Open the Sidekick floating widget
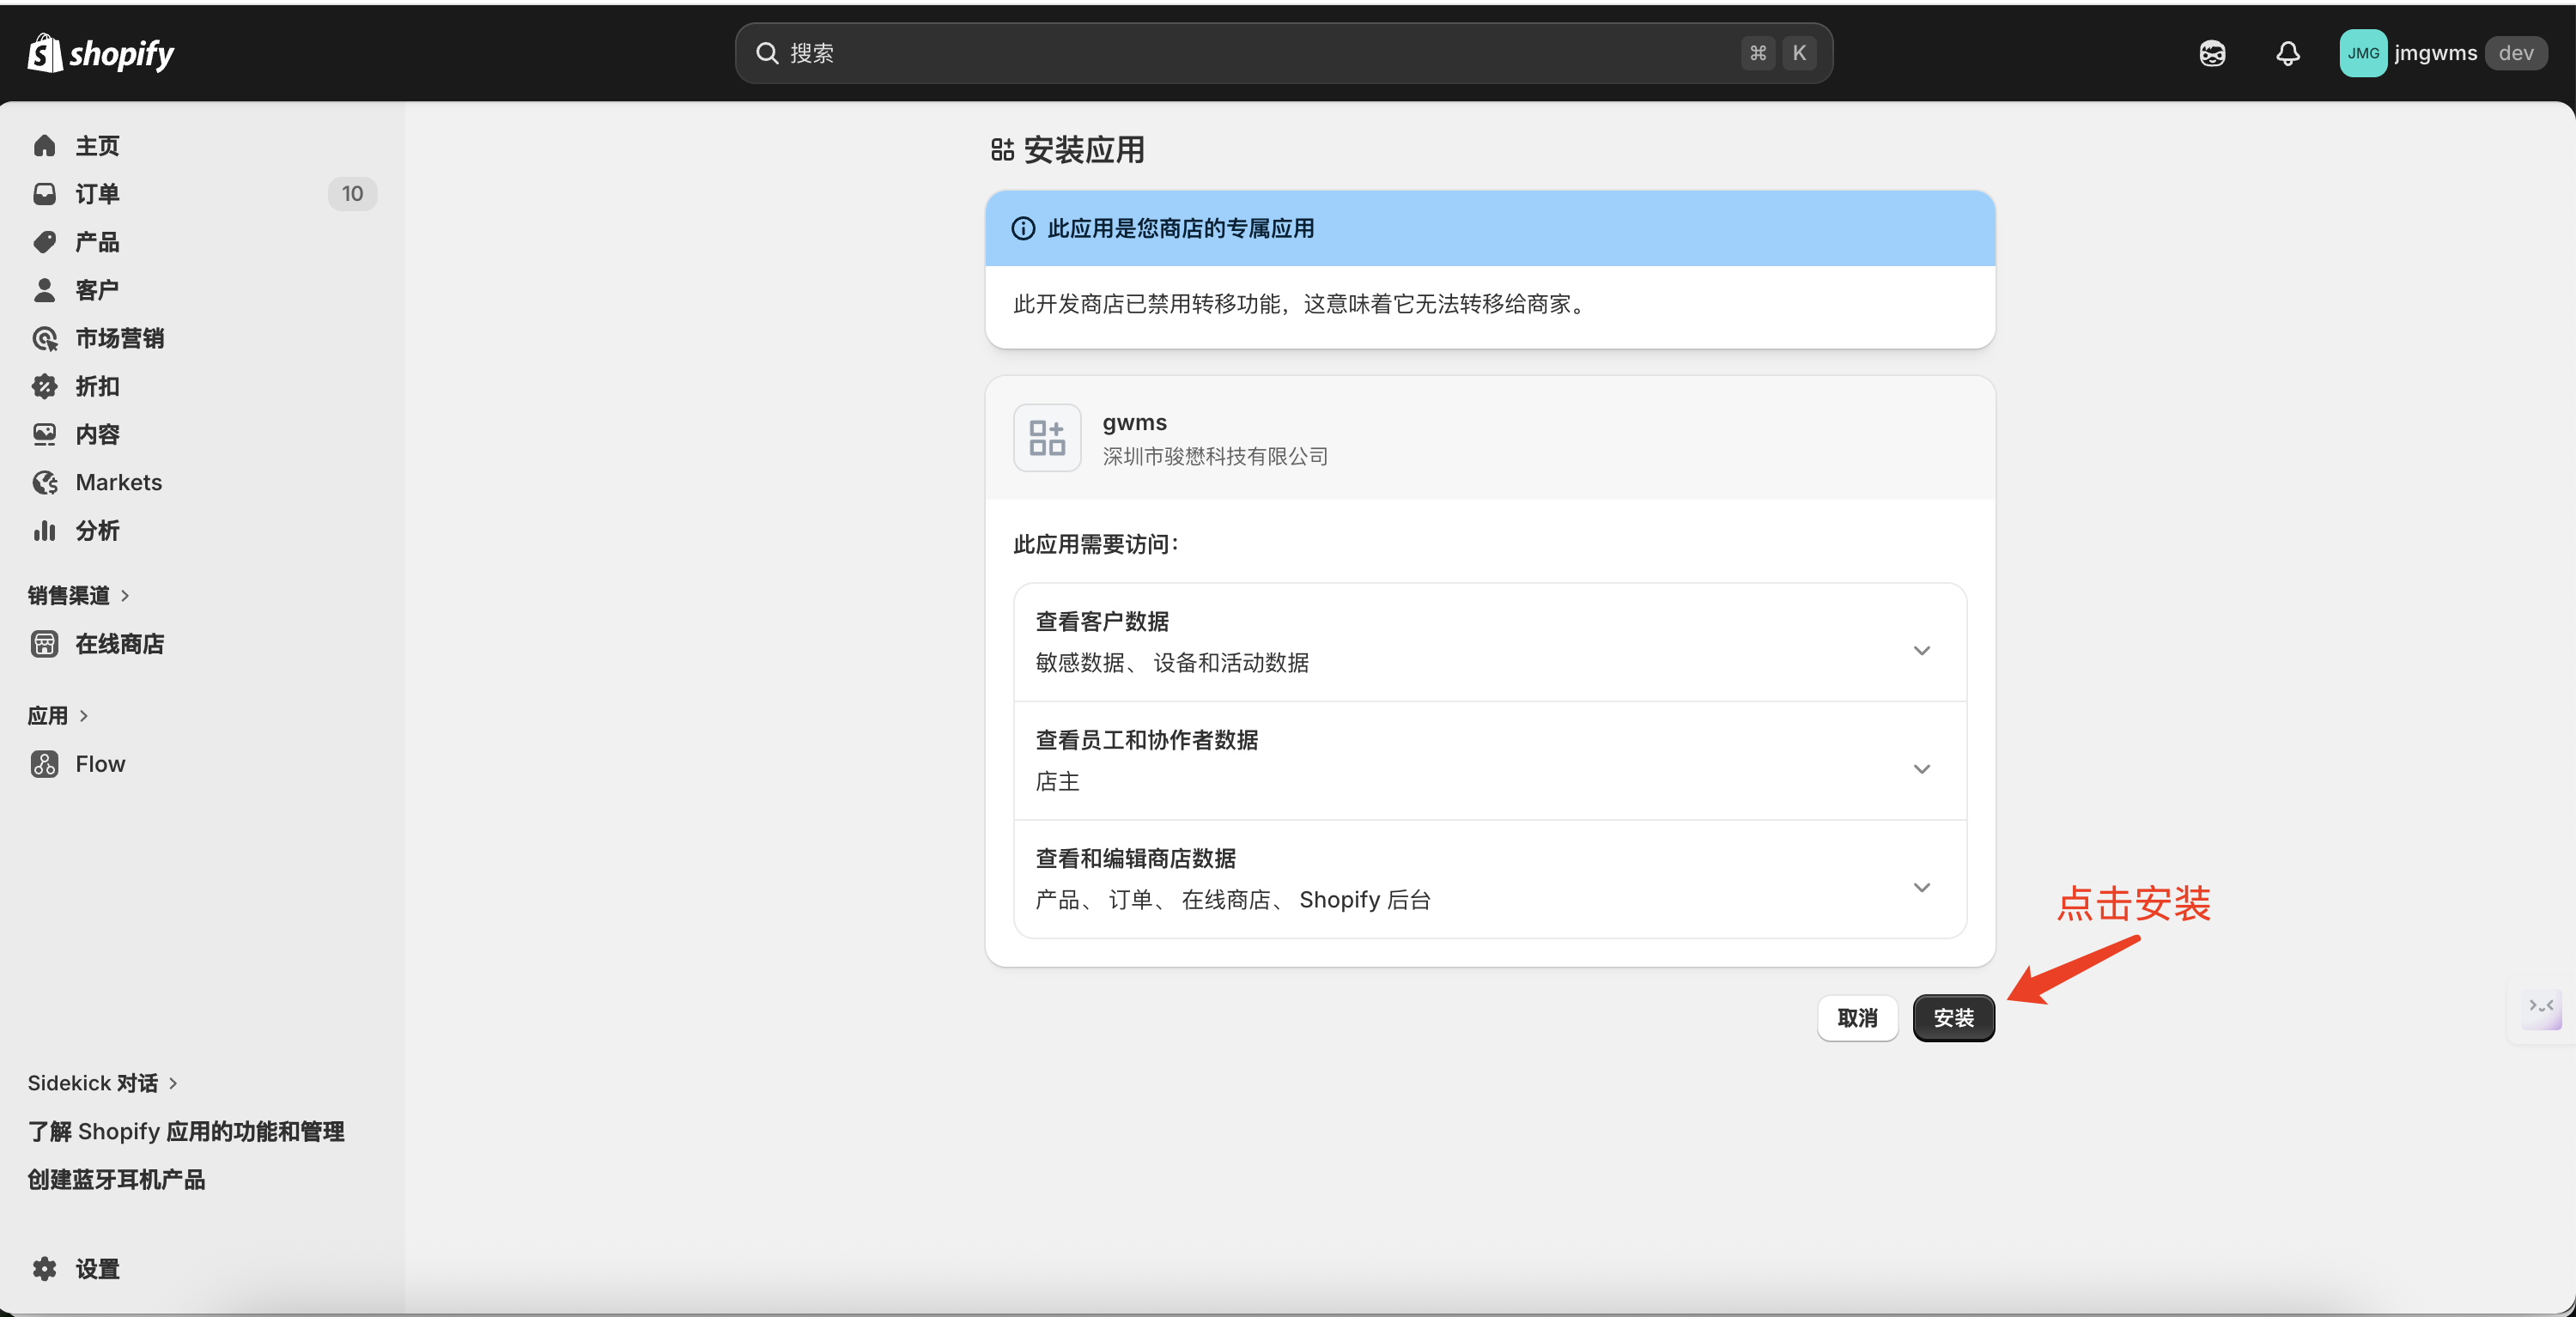Screen dimensions: 2576x1317 [x=2541, y=1010]
